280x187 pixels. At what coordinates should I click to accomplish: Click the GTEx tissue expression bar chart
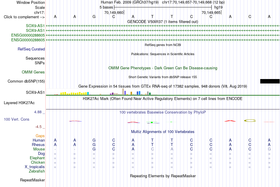(102, 92)
